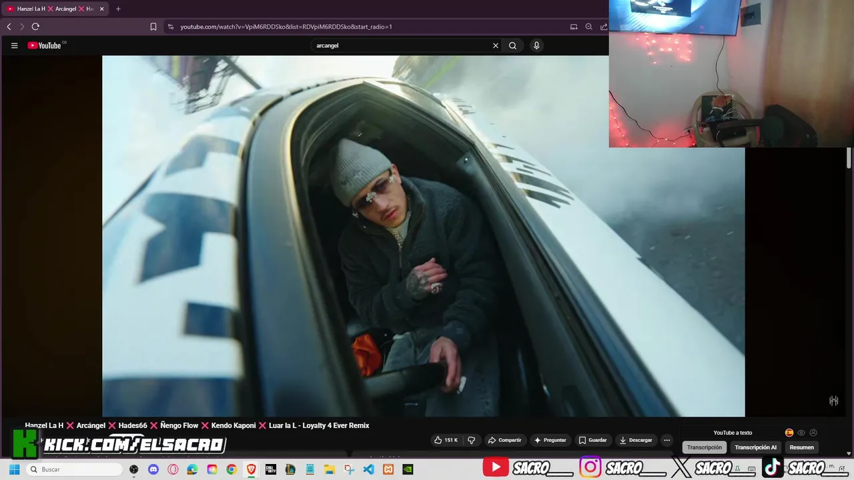The image size is (854, 480).
Task: Open Call of Duty from taskbar
Action: click(270, 469)
